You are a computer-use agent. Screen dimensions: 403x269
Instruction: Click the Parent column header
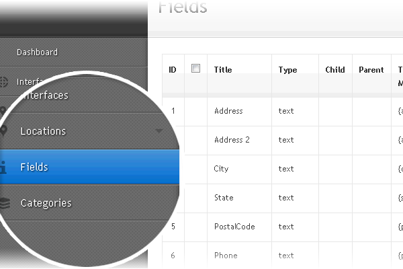(371, 70)
